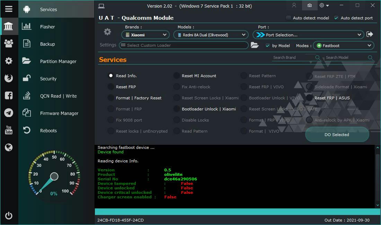Viewport: 381px width, 225px height.
Task: Open the Flasher menu item
Action: (56, 26)
